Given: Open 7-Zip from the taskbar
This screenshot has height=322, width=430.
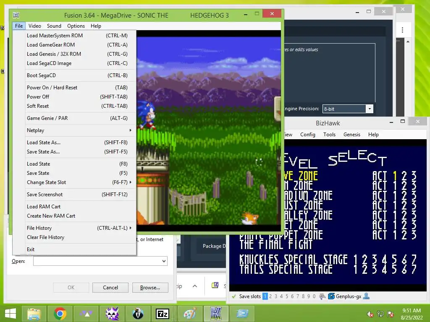Looking at the screenshot, I should click(163, 314).
